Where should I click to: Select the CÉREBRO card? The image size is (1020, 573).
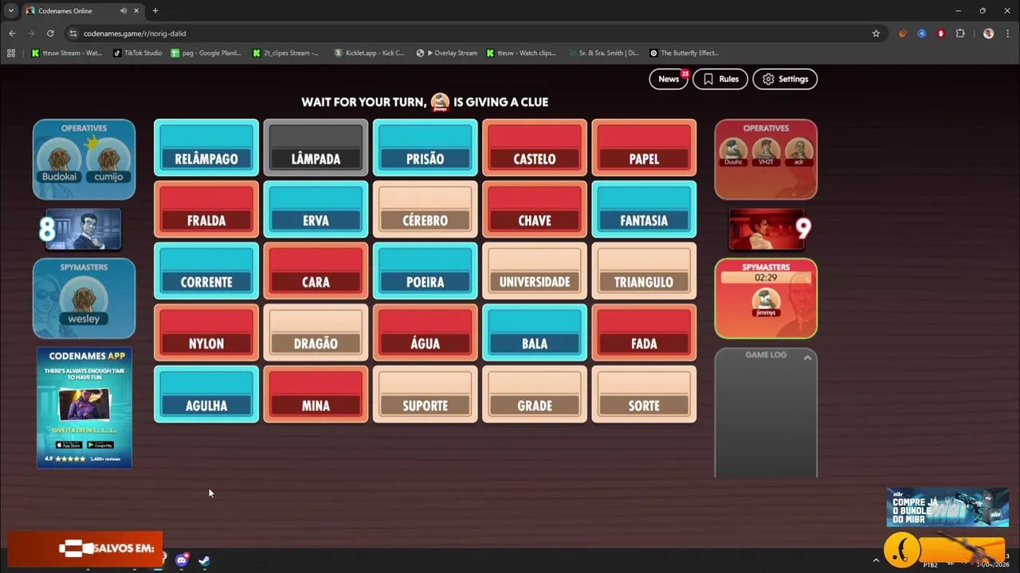426,209
